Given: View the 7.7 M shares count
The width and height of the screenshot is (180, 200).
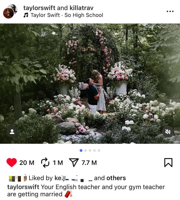Looking at the screenshot, I should [89, 163].
